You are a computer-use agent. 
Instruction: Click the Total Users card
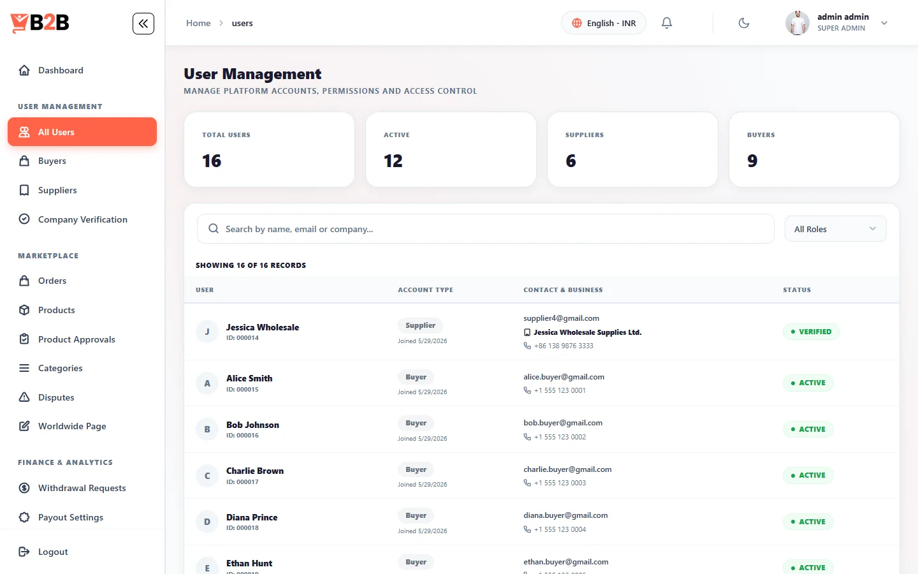[x=269, y=149]
